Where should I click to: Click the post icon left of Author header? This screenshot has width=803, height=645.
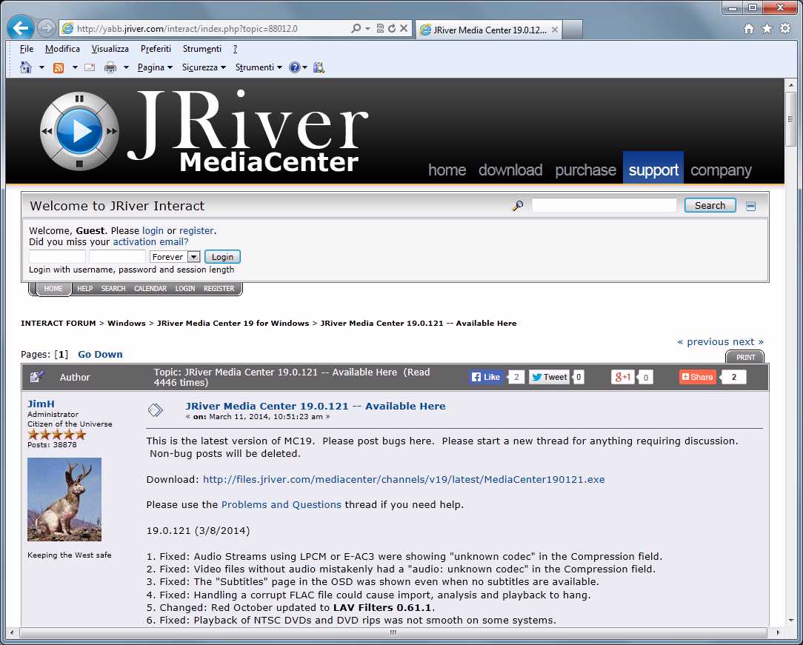coord(37,377)
